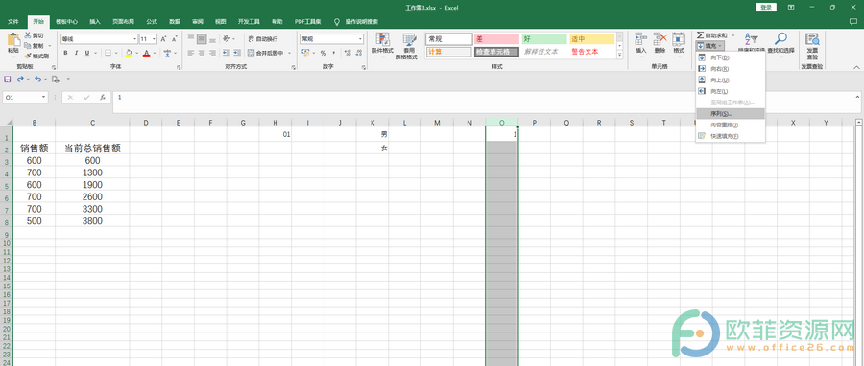Toggle Wrap Text (自动换行)

[263, 39]
